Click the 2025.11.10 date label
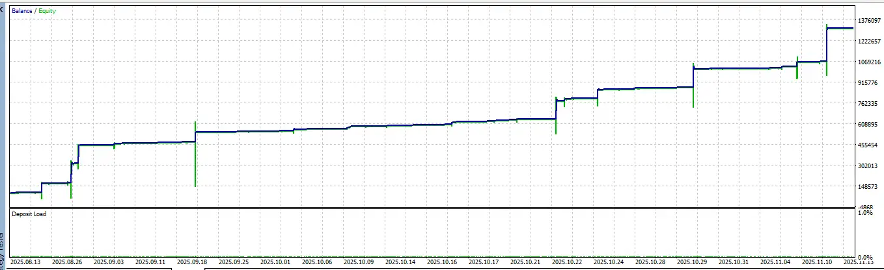 click(815, 263)
